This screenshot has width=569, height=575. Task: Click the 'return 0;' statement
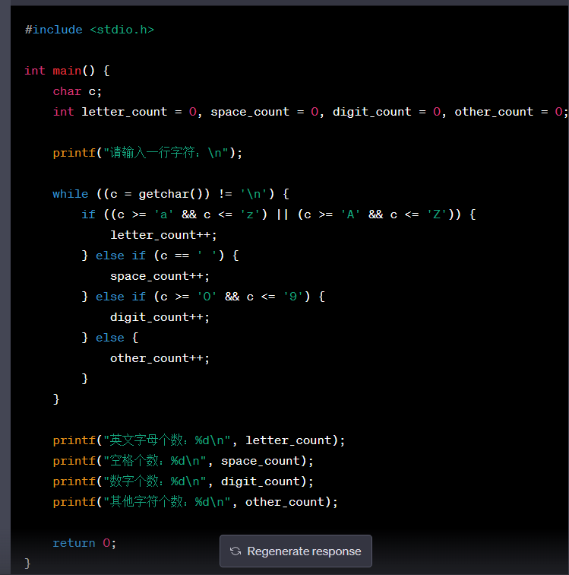[84, 543]
